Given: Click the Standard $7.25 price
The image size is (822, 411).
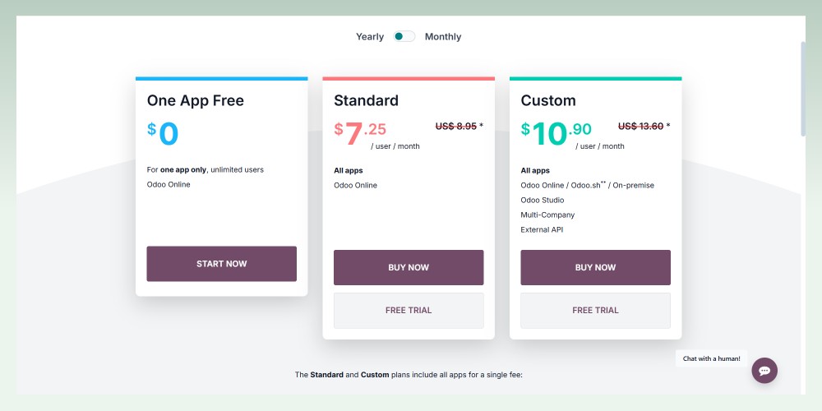Looking at the screenshot, I should 360,133.
